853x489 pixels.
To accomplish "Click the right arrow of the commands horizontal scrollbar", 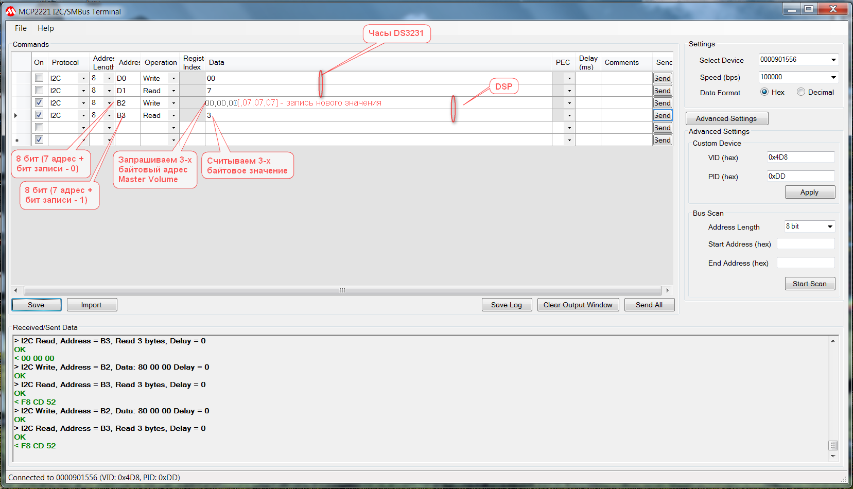I will [668, 290].
